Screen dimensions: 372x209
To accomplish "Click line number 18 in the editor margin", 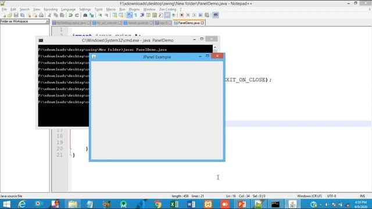I will [x=59, y=136].
